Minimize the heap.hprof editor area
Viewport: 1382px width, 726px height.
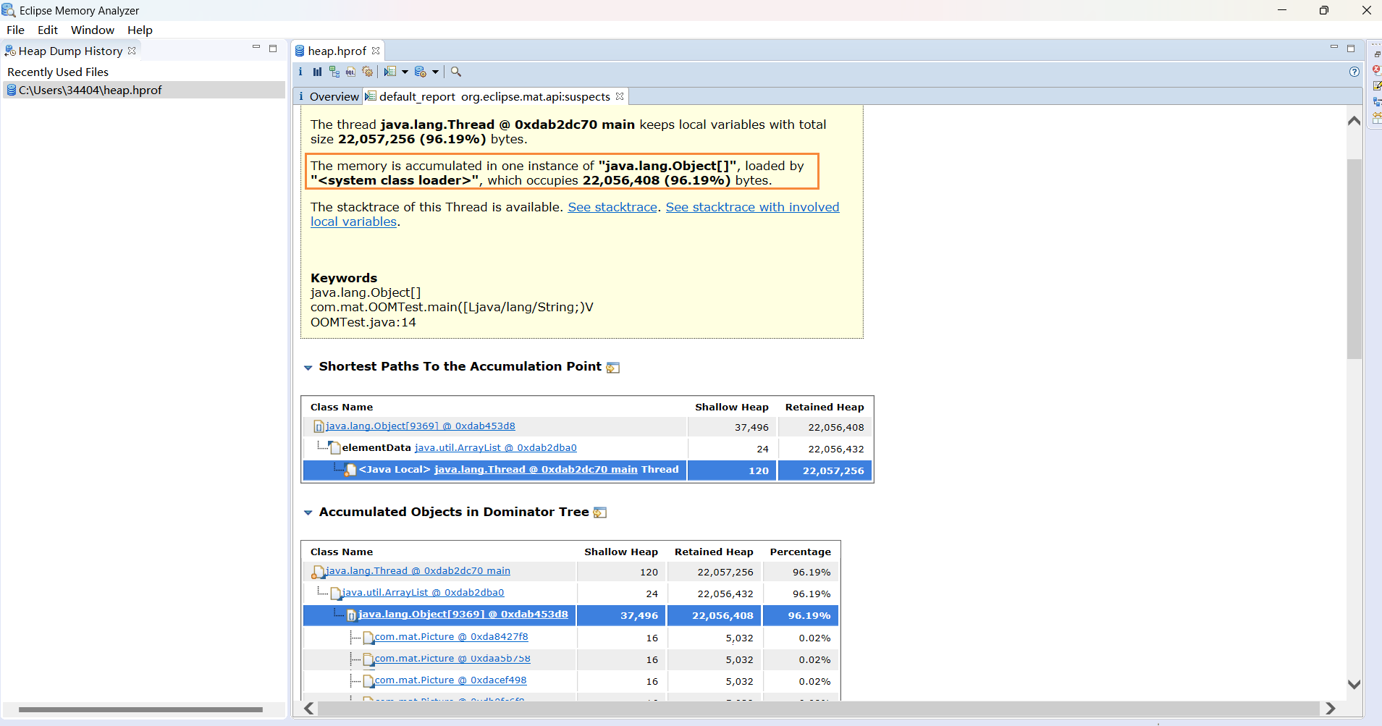1334,48
